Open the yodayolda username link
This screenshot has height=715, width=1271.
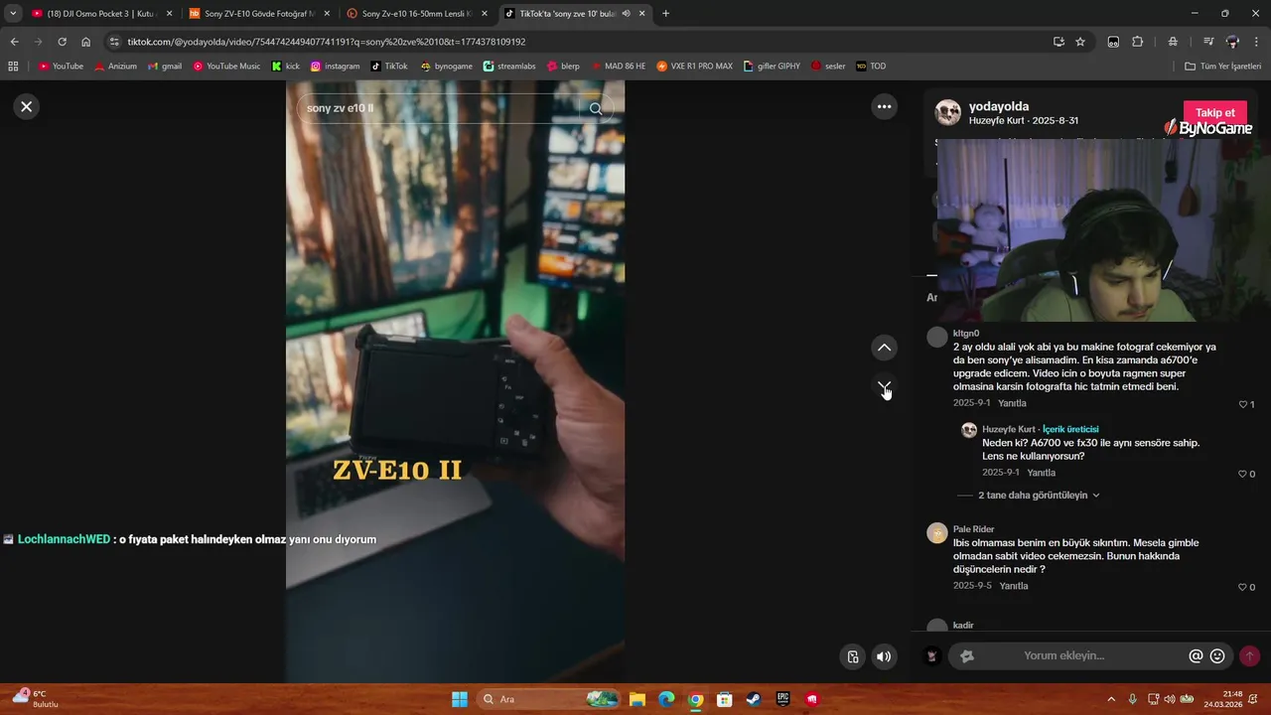[999, 106]
